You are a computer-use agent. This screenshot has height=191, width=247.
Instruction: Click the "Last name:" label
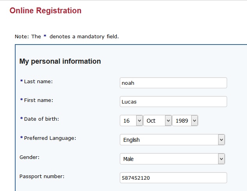pos(38,81)
